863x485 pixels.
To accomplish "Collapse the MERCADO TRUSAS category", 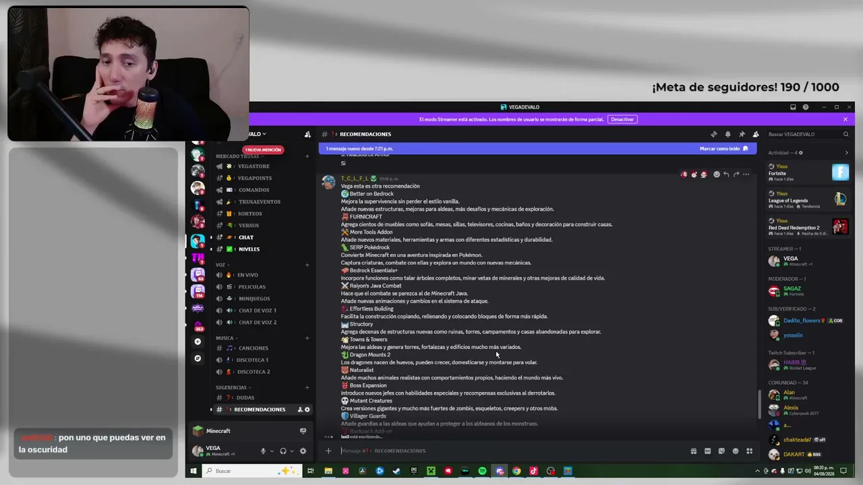I will (241, 156).
